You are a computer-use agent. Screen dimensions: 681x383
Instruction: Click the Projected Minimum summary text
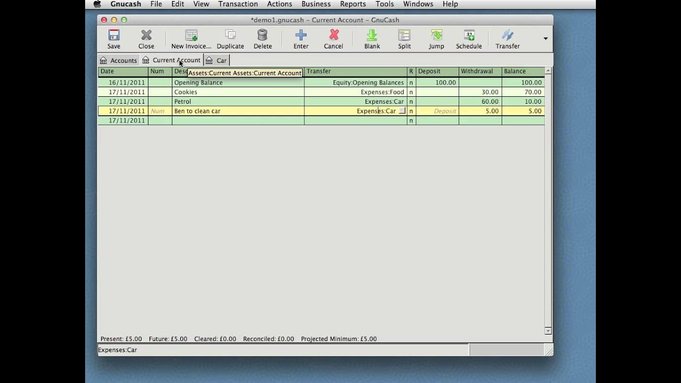tap(339, 339)
